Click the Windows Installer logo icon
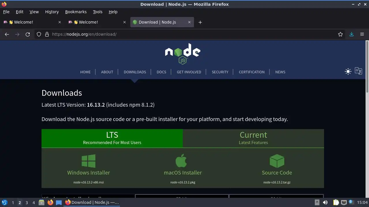Screen dimensions: 369x207 (x=89, y=161)
